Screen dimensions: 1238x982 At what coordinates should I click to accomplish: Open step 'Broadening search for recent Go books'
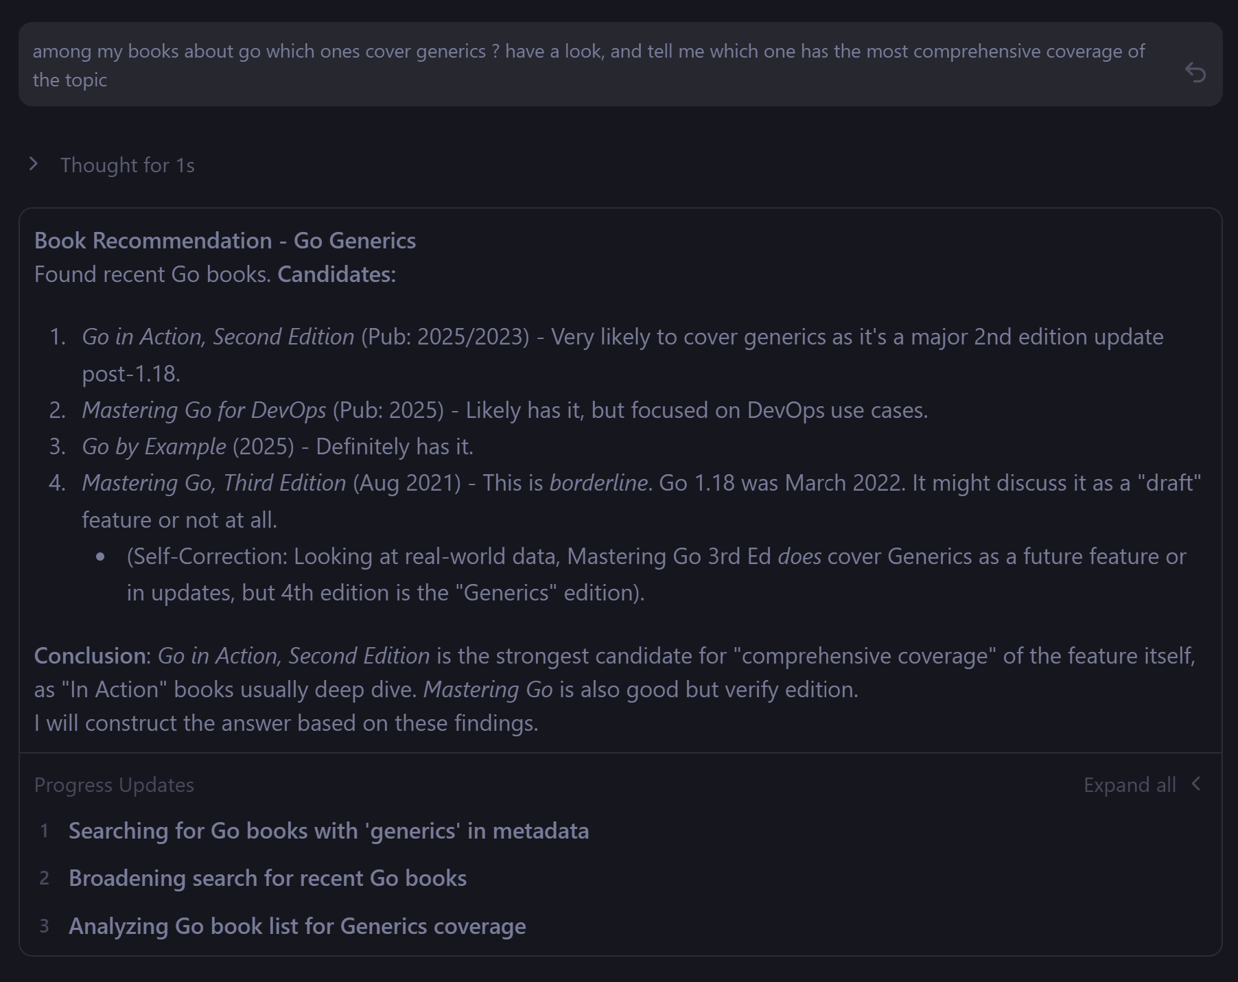click(x=268, y=878)
